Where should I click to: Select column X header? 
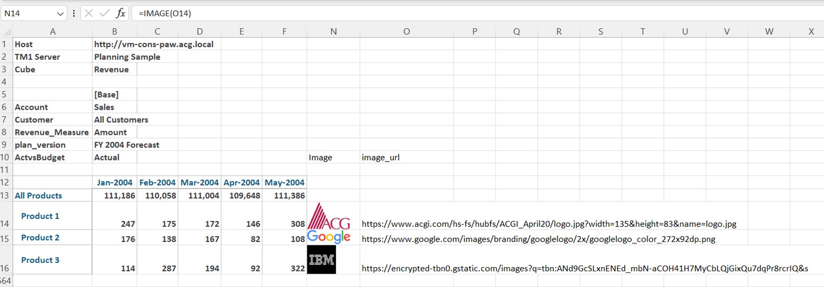(811, 31)
